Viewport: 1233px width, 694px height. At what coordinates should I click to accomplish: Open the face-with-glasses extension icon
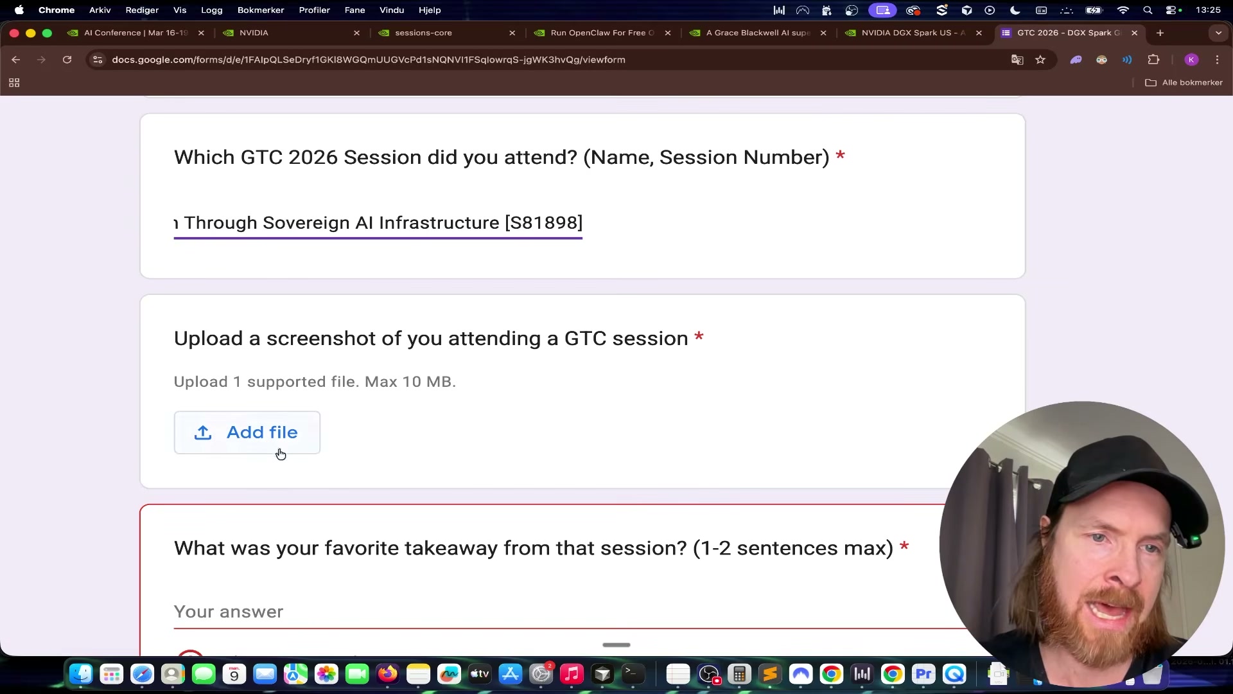coord(1102,60)
